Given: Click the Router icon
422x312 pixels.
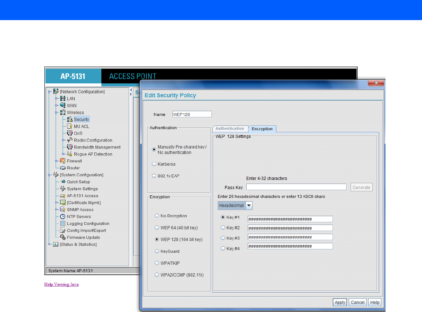Looking at the screenshot, I should (x=63, y=168).
